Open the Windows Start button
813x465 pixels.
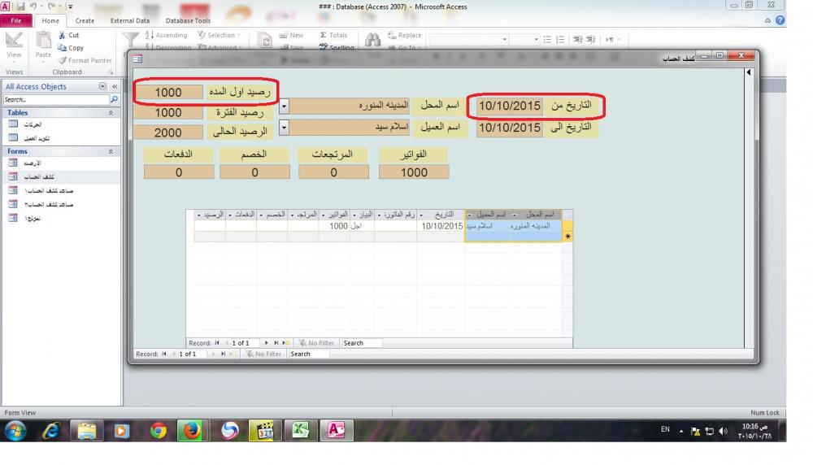pyautogui.click(x=15, y=430)
